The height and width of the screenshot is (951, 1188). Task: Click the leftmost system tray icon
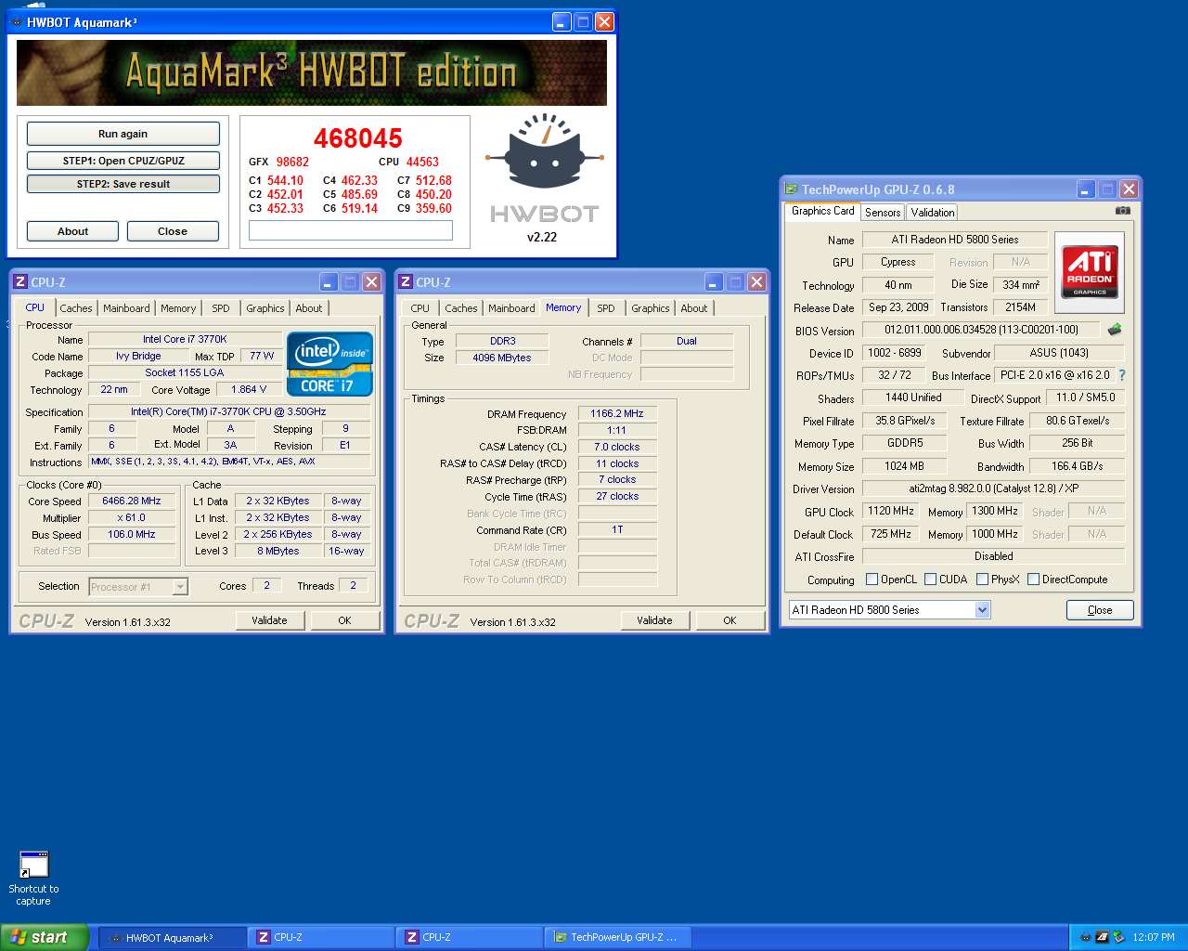[1085, 937]
